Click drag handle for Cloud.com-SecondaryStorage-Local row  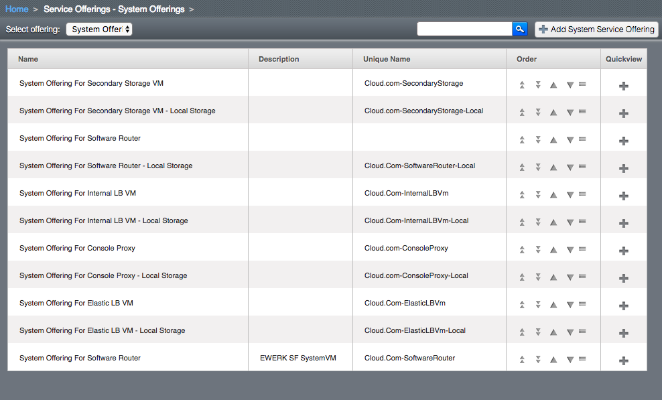(582, 111)
